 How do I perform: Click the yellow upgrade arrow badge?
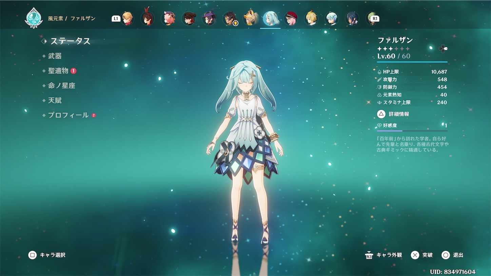[x=235, y=23]
